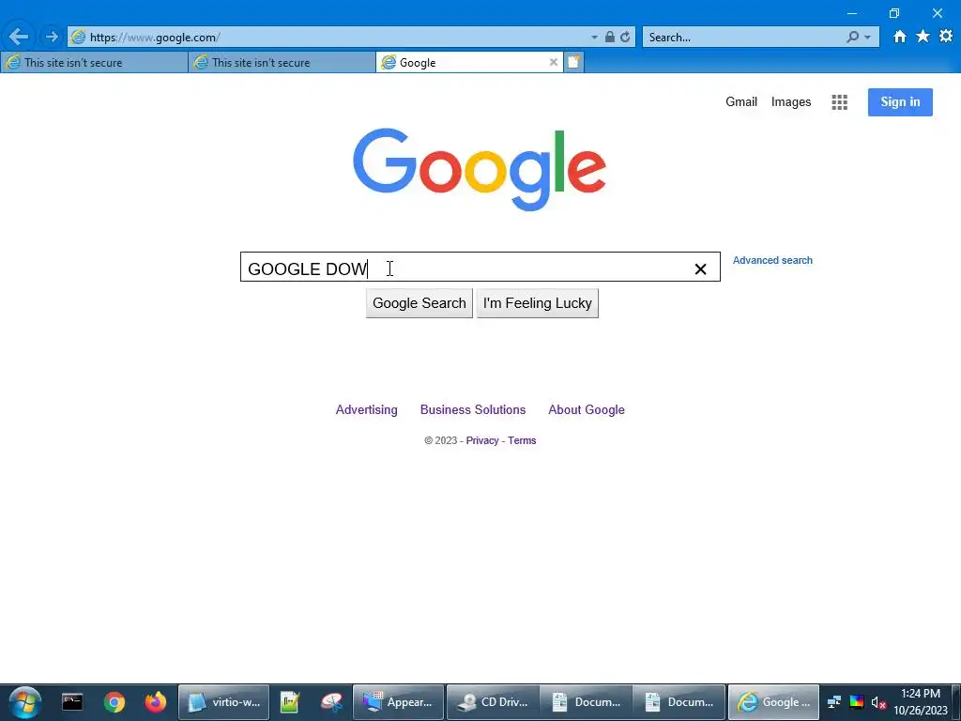Image resolution: width=961 pixels, height=721 pixels.
Task: Open search provider dropdown arrow beside magnifier
Action: coord(867,38)
